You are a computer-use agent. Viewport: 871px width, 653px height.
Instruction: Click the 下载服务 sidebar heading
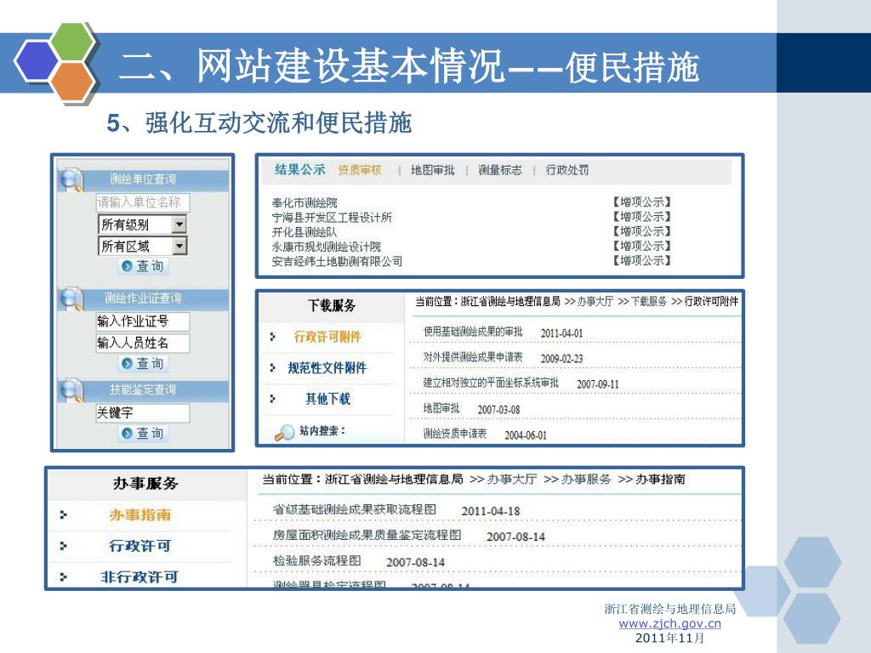332,305
